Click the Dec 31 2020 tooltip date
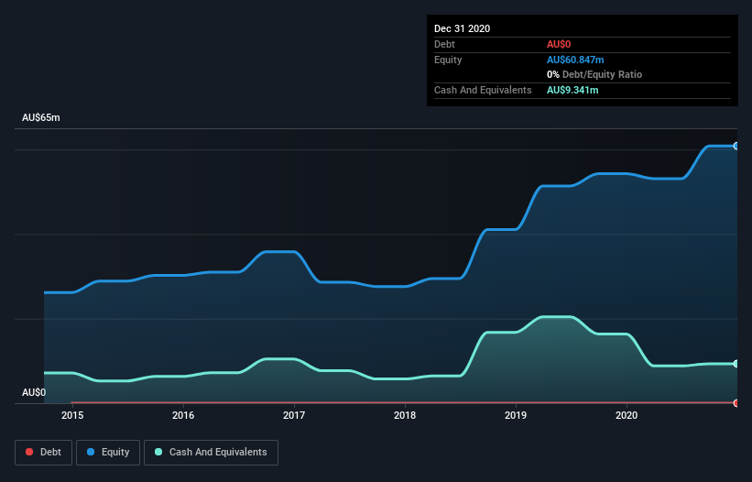752x482 pixels. coord(462,28)
